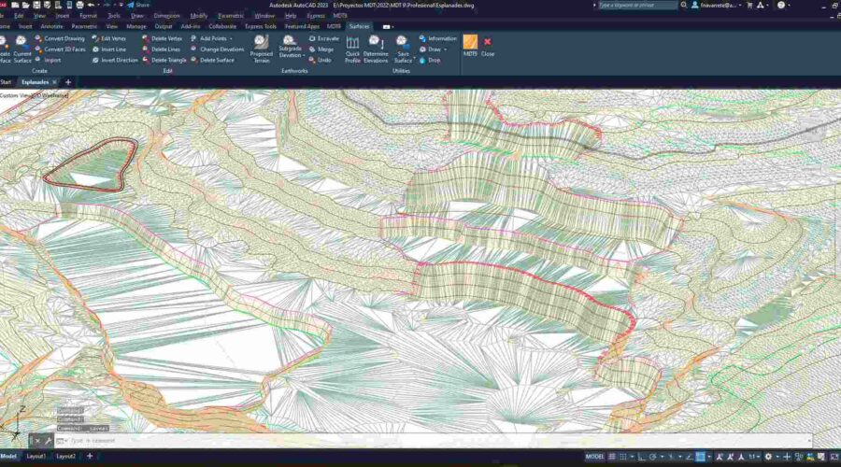Image resolution: width=841 pixels, height=467 pixels.
Task: Open the Layout1 tab
Action: click(x=36, y=457)
